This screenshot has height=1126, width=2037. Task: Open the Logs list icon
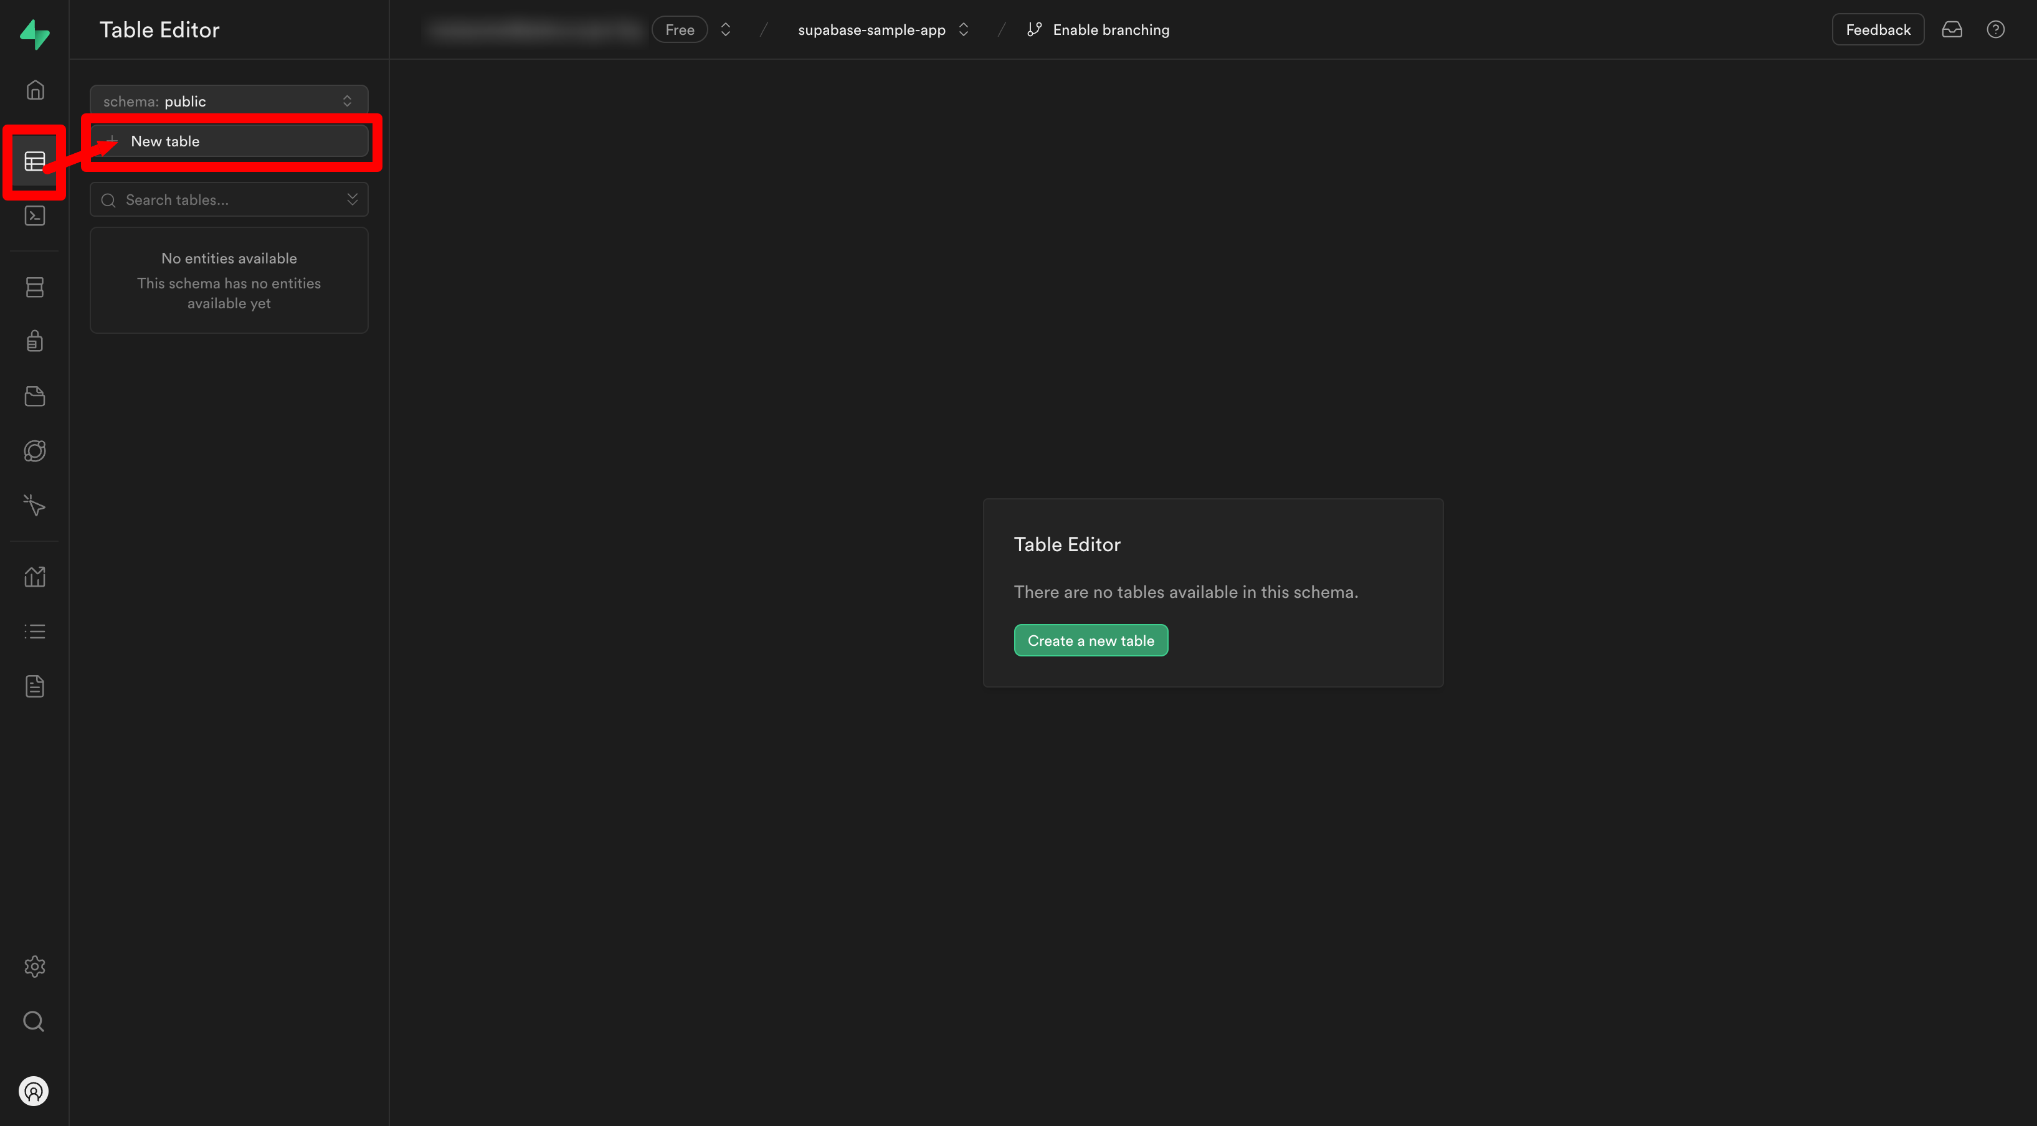point(35,631)
